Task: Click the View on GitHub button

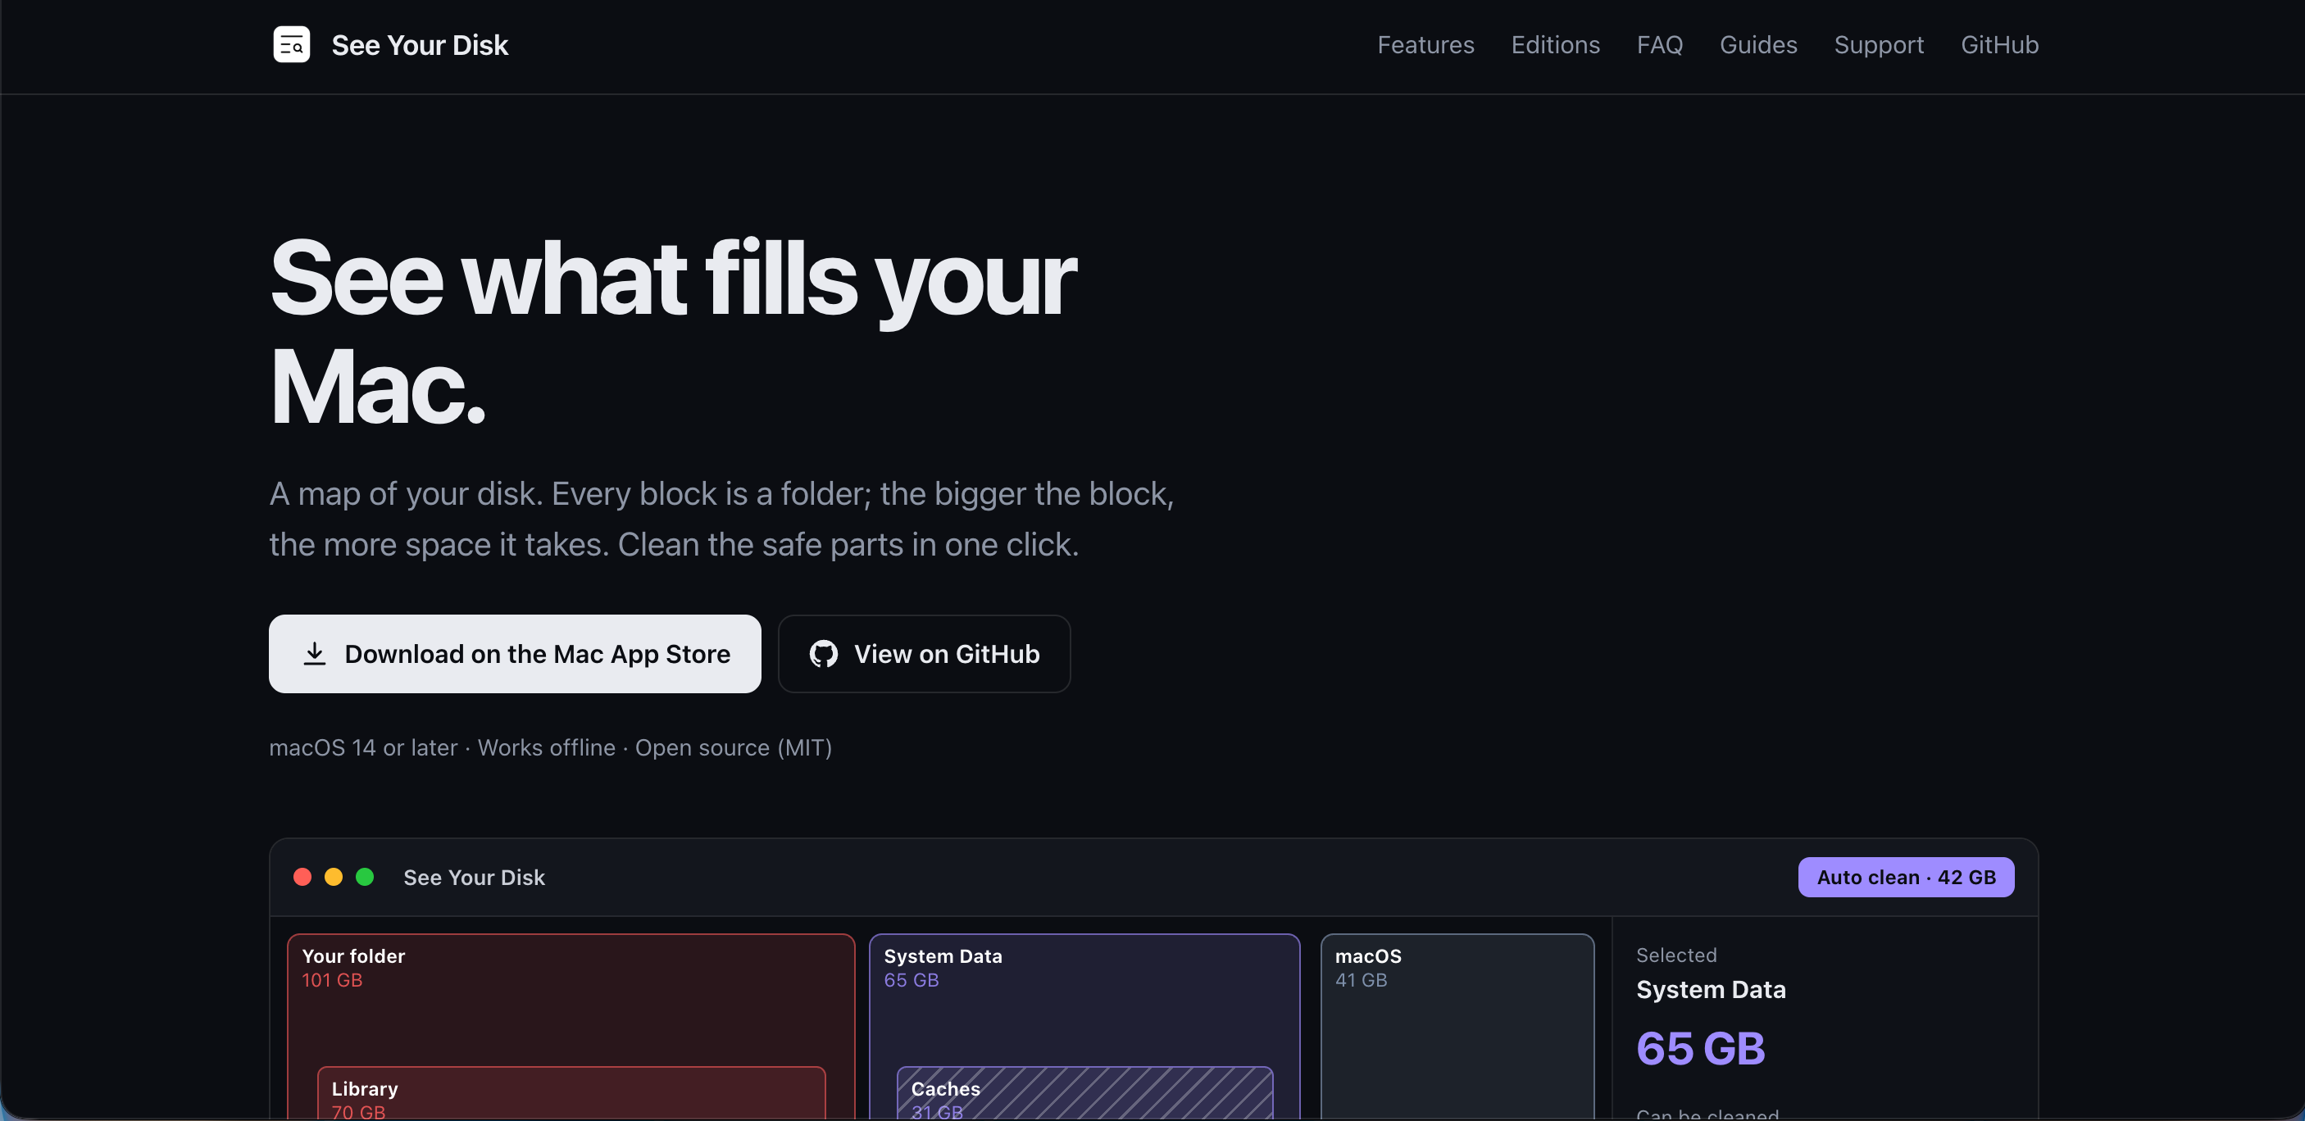Action: coord(925,654)
